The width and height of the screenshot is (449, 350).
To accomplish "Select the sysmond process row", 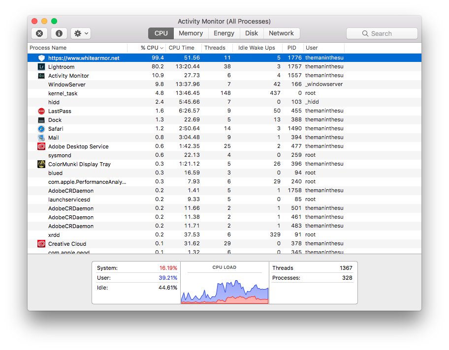I will point(224,155).
